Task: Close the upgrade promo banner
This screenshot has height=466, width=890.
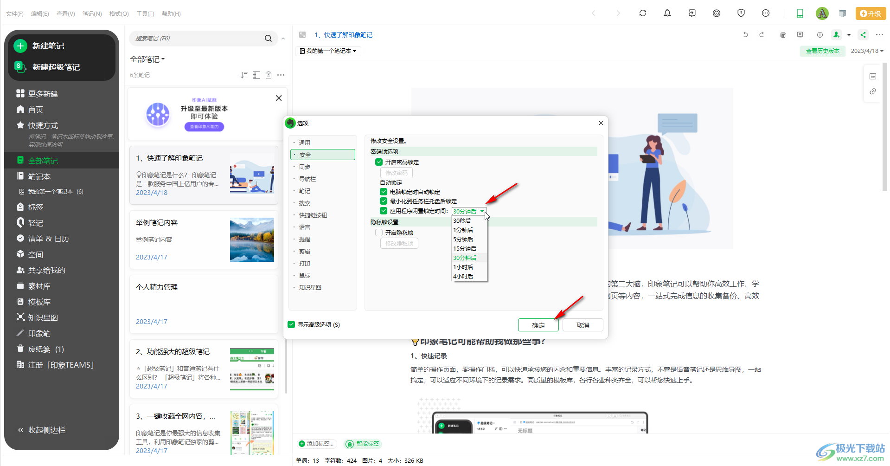Action: click(278, 98)
